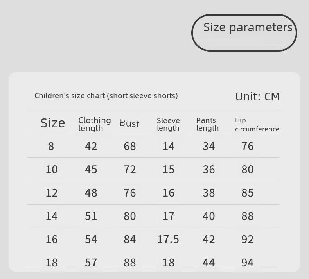Click the Unit: CM label
This screenshot has height=279, width=309.
tap(257, 97)
